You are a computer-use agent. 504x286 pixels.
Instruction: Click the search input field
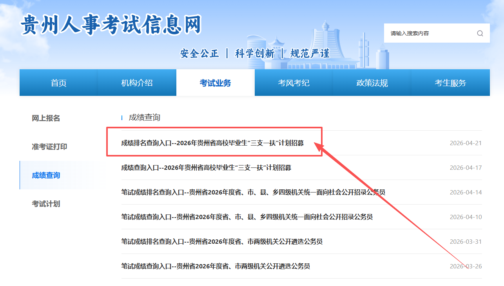coord(429,33)
